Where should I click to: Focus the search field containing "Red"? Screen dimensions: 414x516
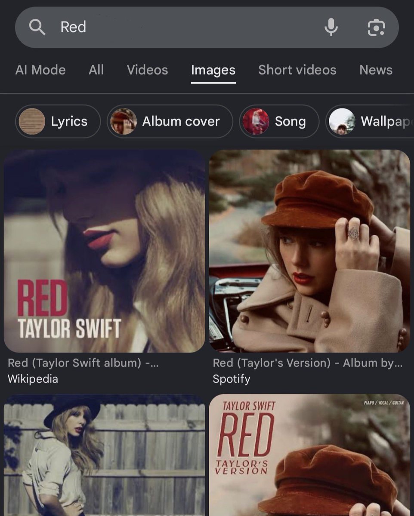pos(207,28)
